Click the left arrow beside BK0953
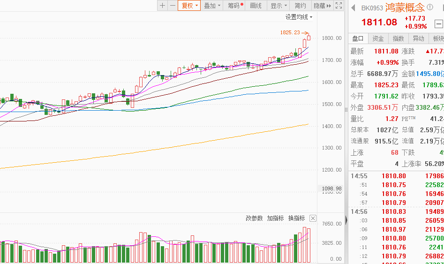 pyautogui.click(x=353, y=8)
